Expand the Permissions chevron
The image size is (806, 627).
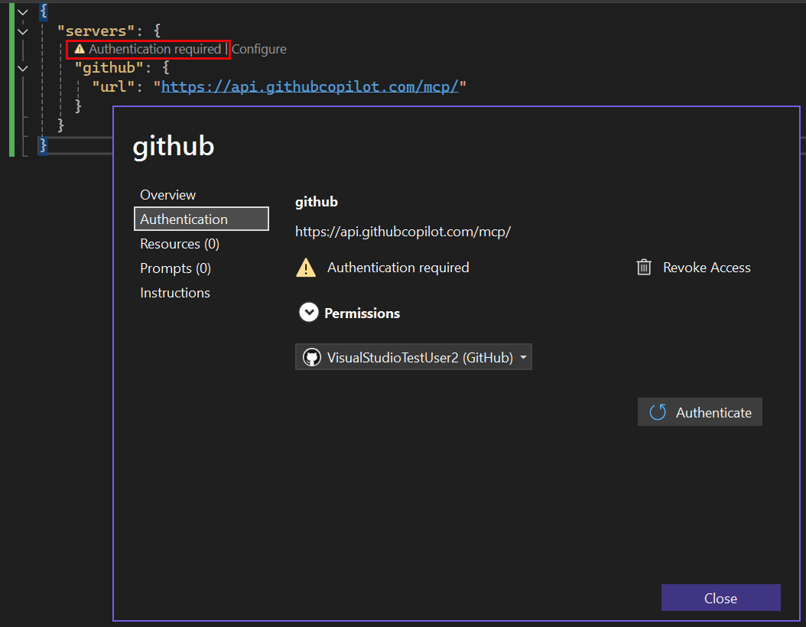[309, 313]
